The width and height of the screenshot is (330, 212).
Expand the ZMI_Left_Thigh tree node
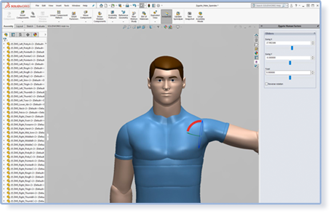click(4, 84)
